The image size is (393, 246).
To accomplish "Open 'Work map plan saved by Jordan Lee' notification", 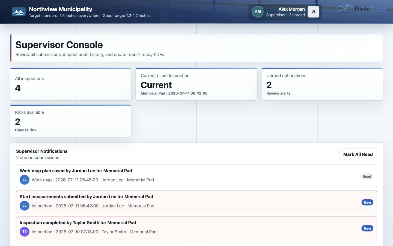I will point(196,176).
